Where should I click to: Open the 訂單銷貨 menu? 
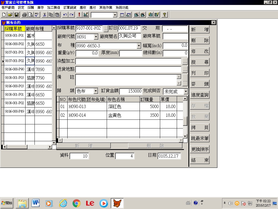69,8
